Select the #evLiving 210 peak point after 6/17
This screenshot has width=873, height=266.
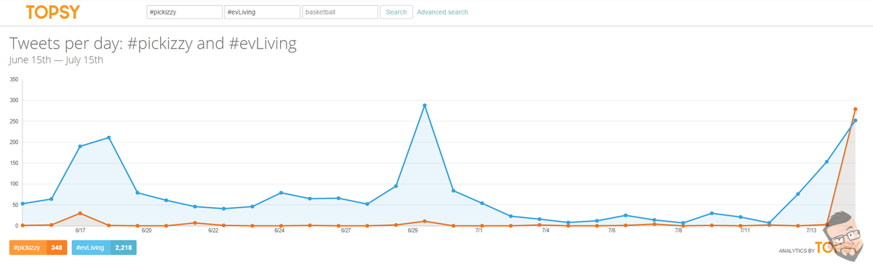(x=108, y=137)
